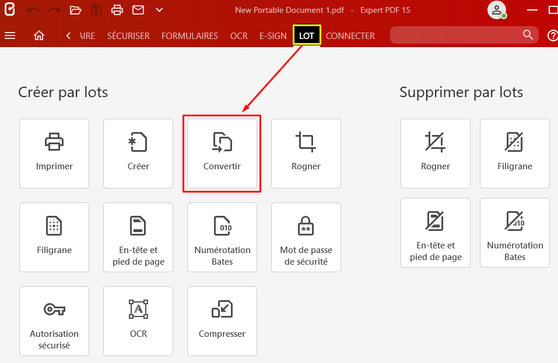Open Numérotation Bates under Supprimer par lots
The image size is (558, 363).
[x=515, y=233]
